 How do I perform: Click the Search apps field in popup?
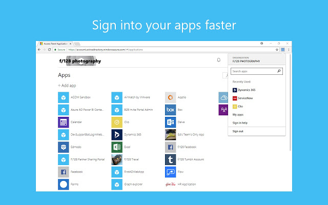pyautogui.click(x=257, y=71)
